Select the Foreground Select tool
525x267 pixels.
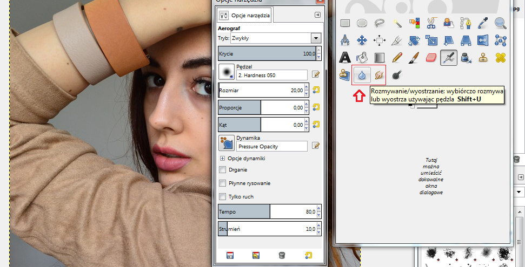[448, 23]
